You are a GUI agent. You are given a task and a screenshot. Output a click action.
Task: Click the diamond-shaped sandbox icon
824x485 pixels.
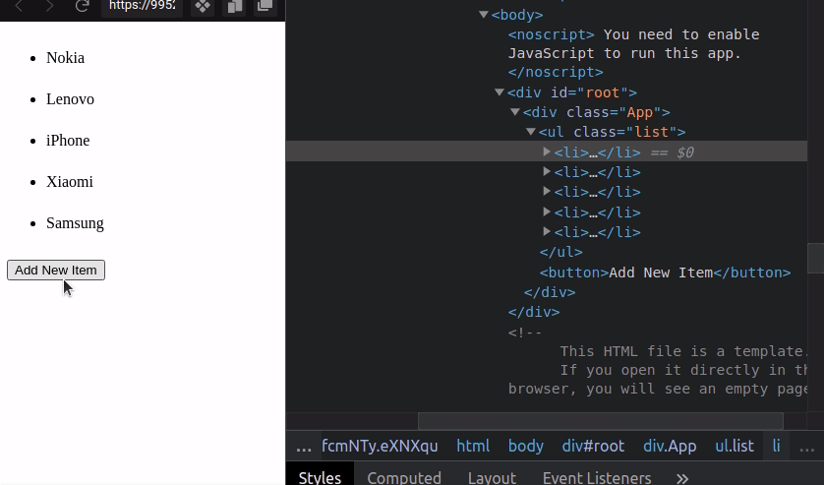(x=202, y=6)
